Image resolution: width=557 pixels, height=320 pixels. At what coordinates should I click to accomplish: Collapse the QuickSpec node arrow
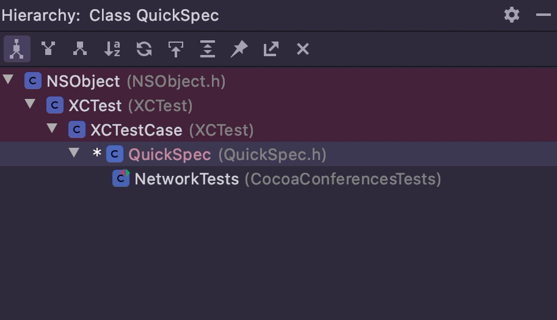point(74,153)
